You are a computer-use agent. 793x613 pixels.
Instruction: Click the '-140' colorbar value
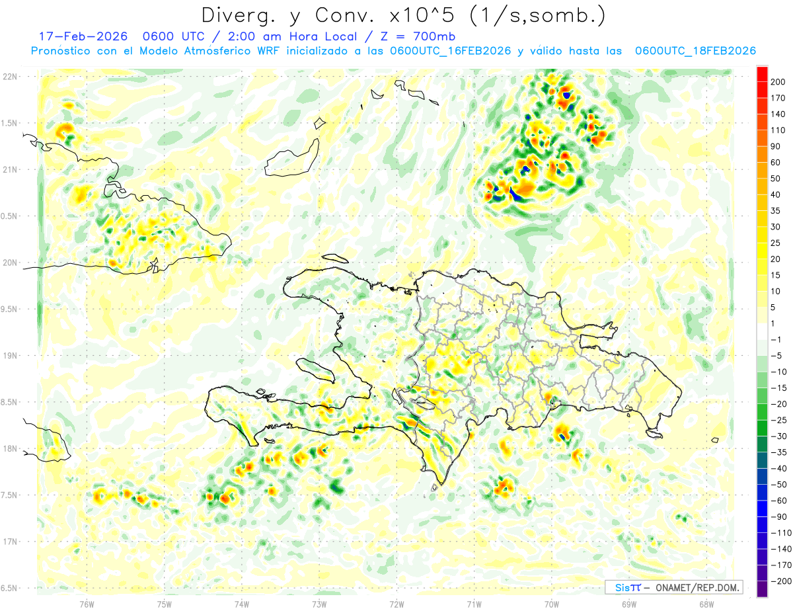point(780,549)
